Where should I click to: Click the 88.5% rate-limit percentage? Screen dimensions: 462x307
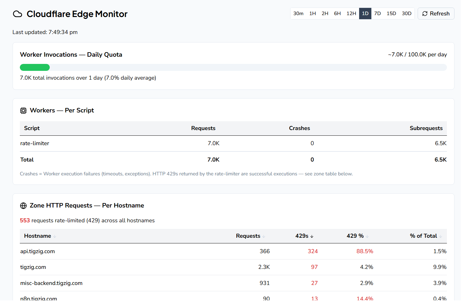[365, 252]
